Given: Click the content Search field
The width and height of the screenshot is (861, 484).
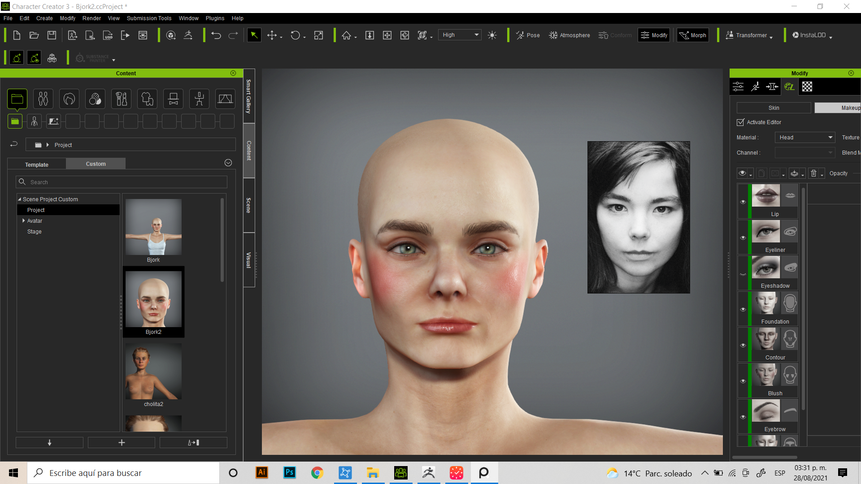Looking at the screenshot, I should tap(122, 182).
